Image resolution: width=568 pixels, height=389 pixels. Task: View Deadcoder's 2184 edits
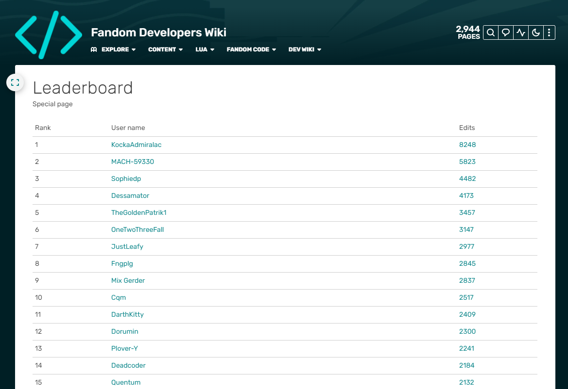click(x=466, y=366)
